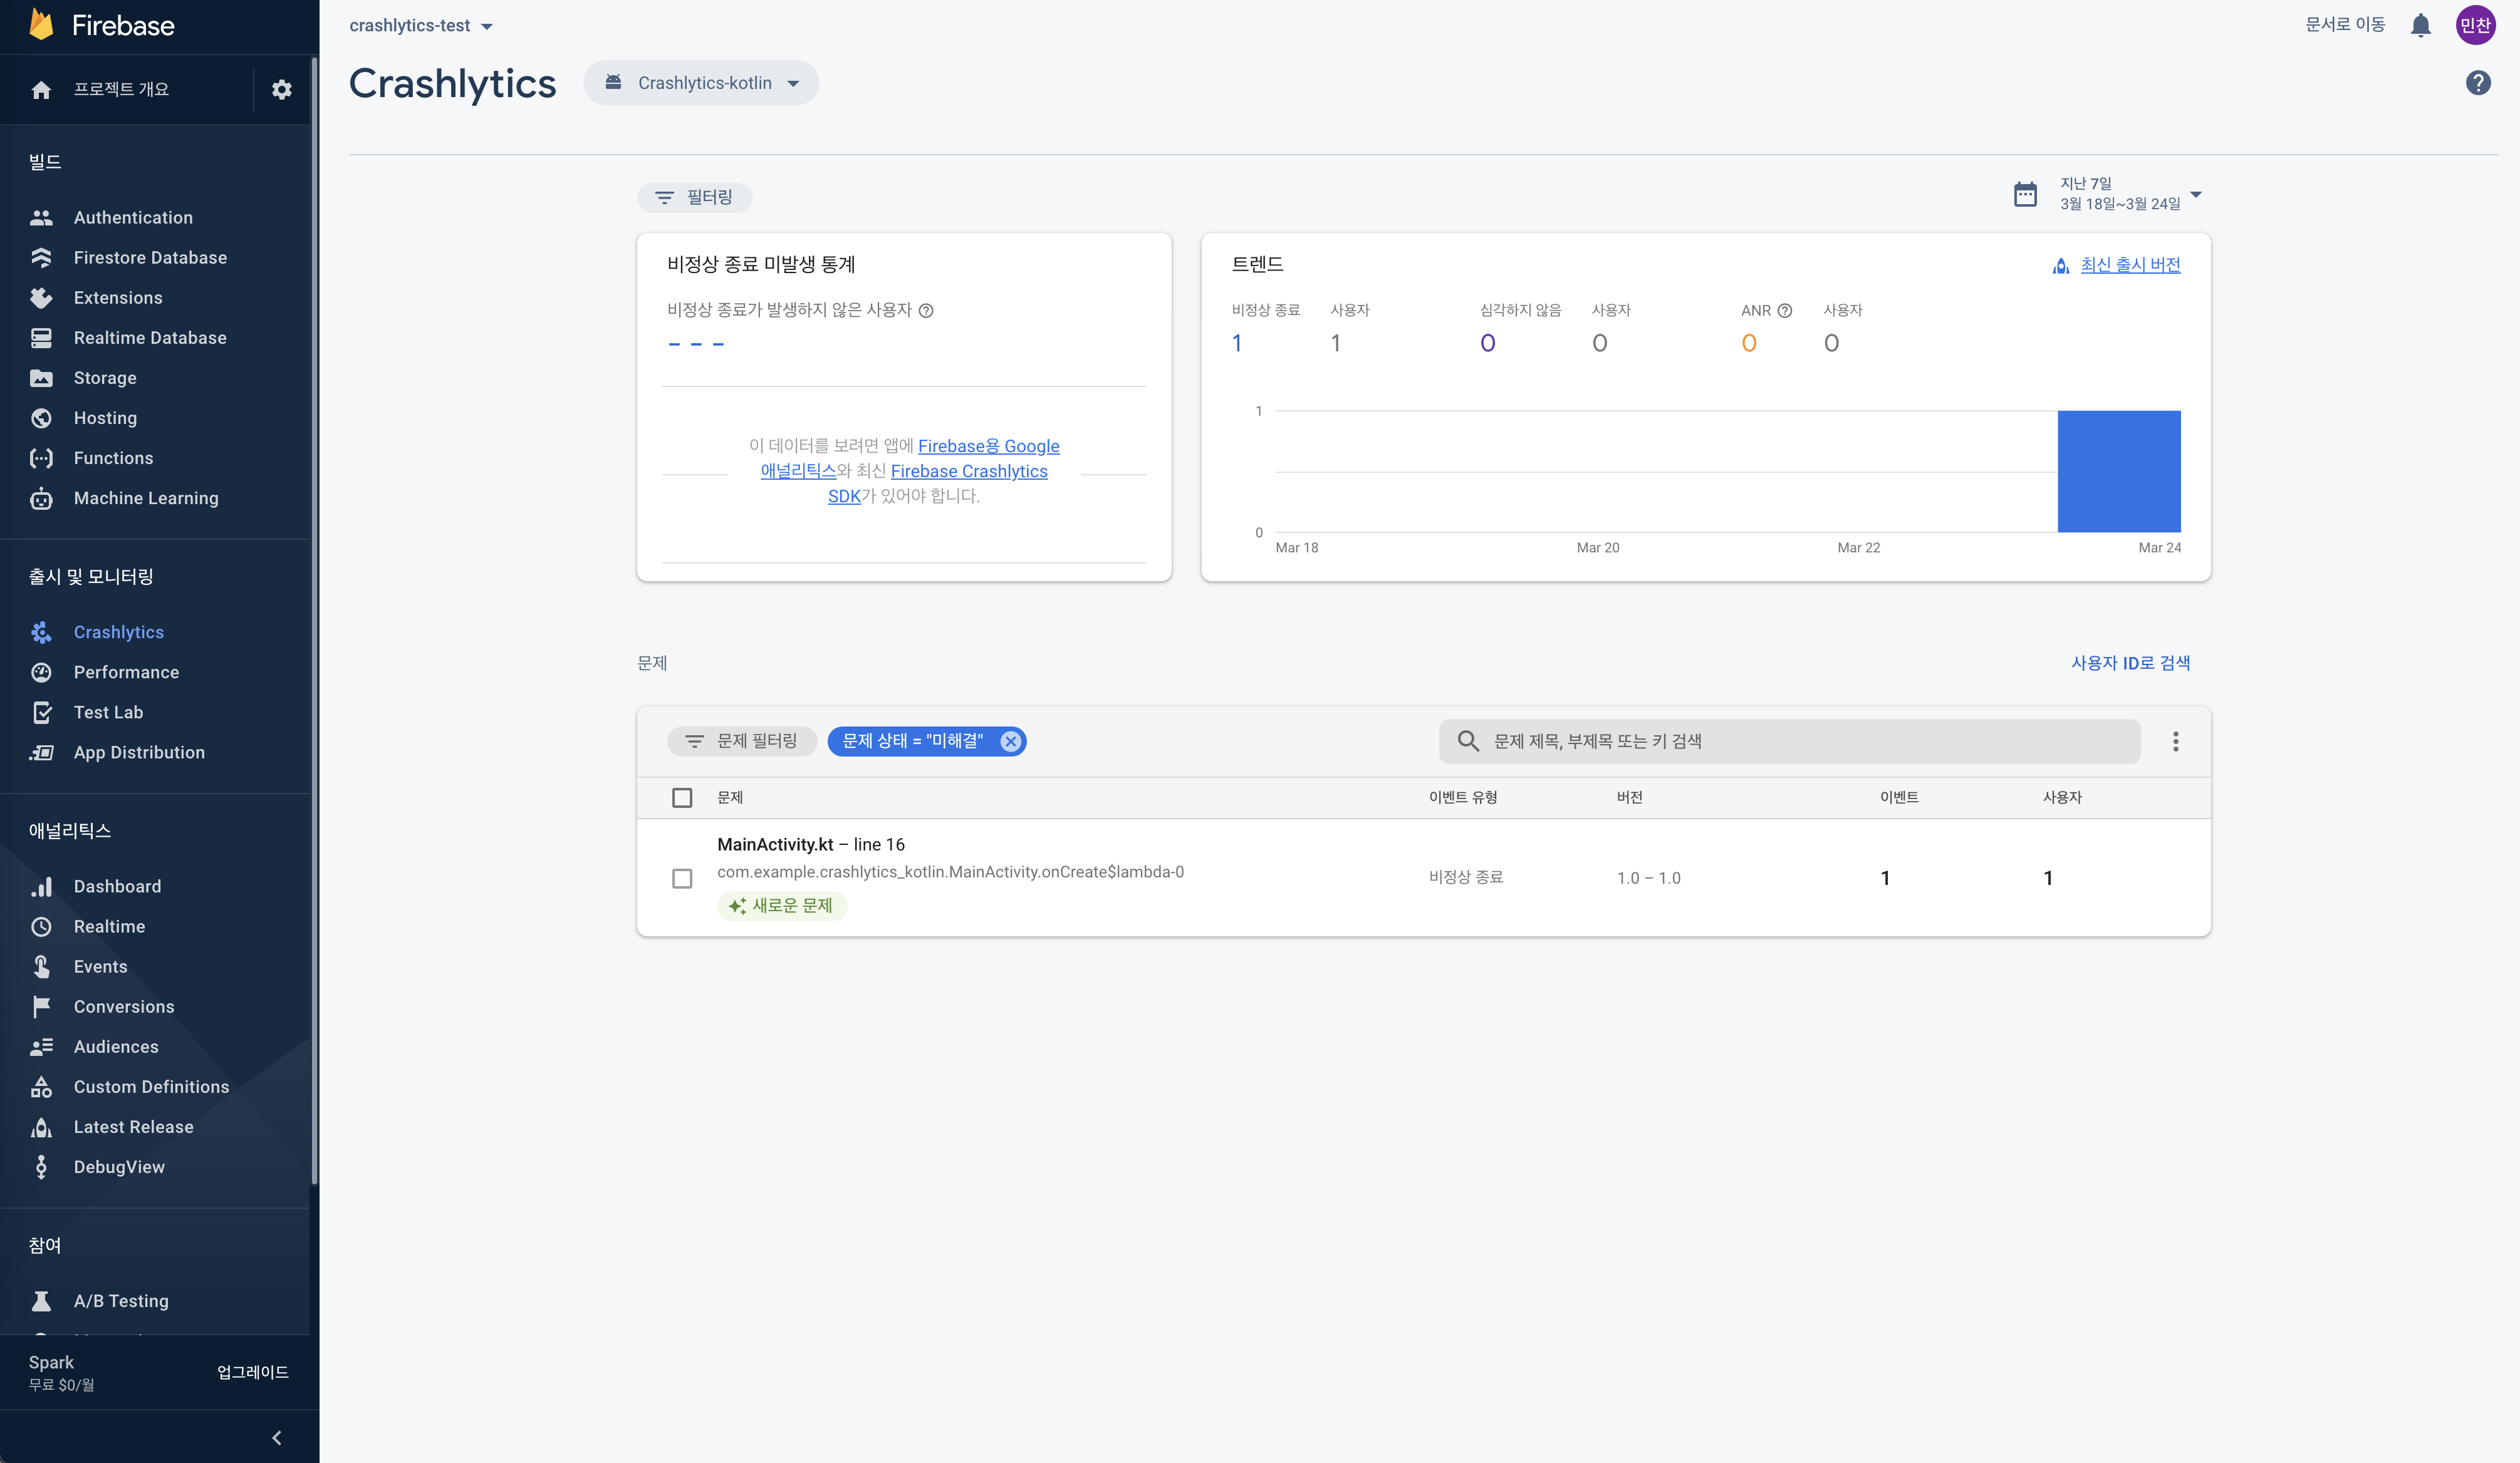Click the DebugView icon

tap(41, 1167)
